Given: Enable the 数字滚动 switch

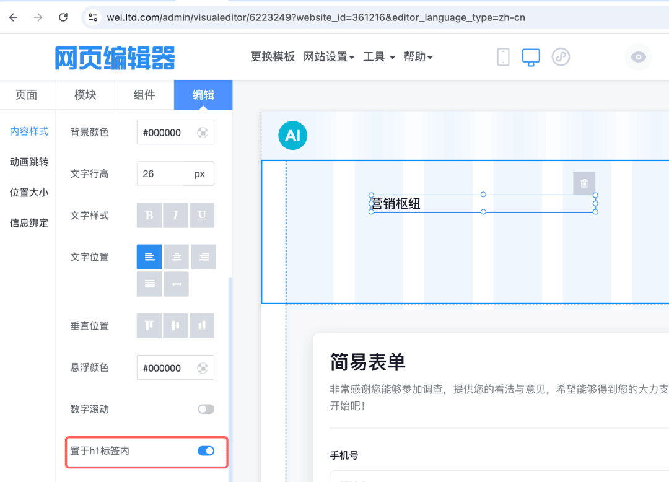Looking at the screenshot, I should (206, 410).
